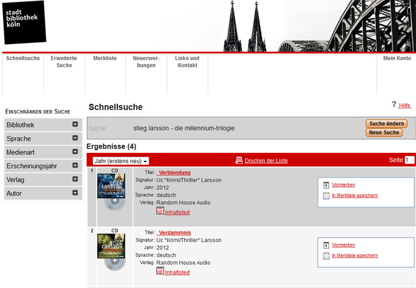Click the Vormerken calendar icon for Verblendung

[x=326, y=185]
